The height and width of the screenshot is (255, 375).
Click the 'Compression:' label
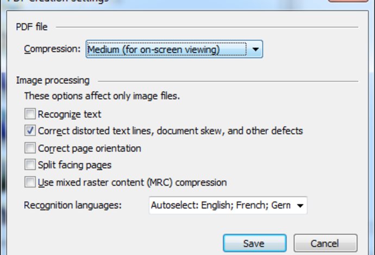pyautogui.click(x=52, y=49)
